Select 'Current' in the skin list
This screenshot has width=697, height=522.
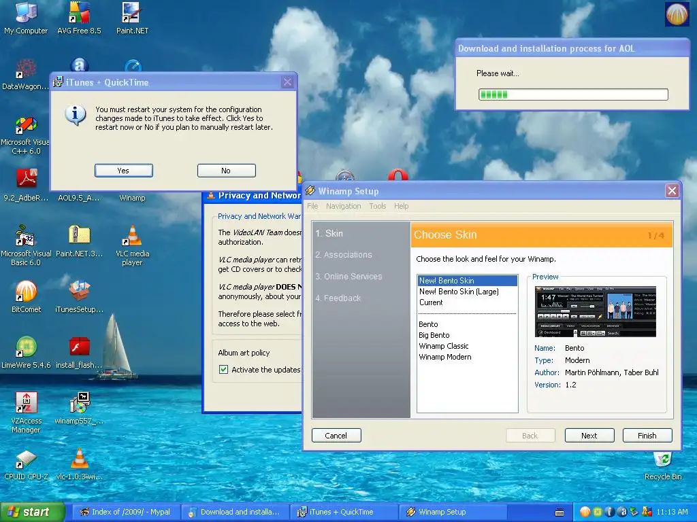[x=467, y=302]
